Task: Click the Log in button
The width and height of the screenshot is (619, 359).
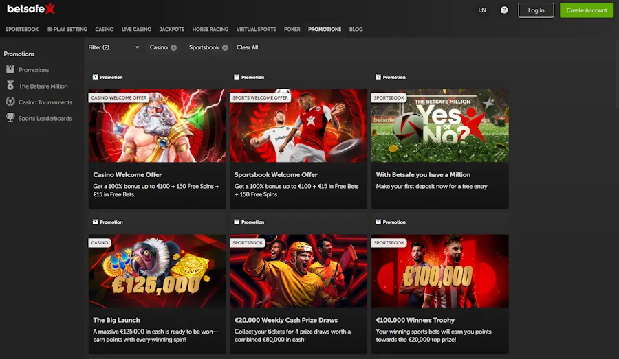Action: [x=536, y=10]
